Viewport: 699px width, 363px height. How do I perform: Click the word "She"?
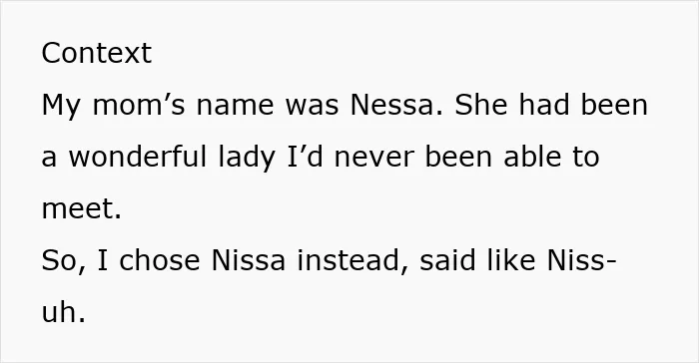coord(481,105)
